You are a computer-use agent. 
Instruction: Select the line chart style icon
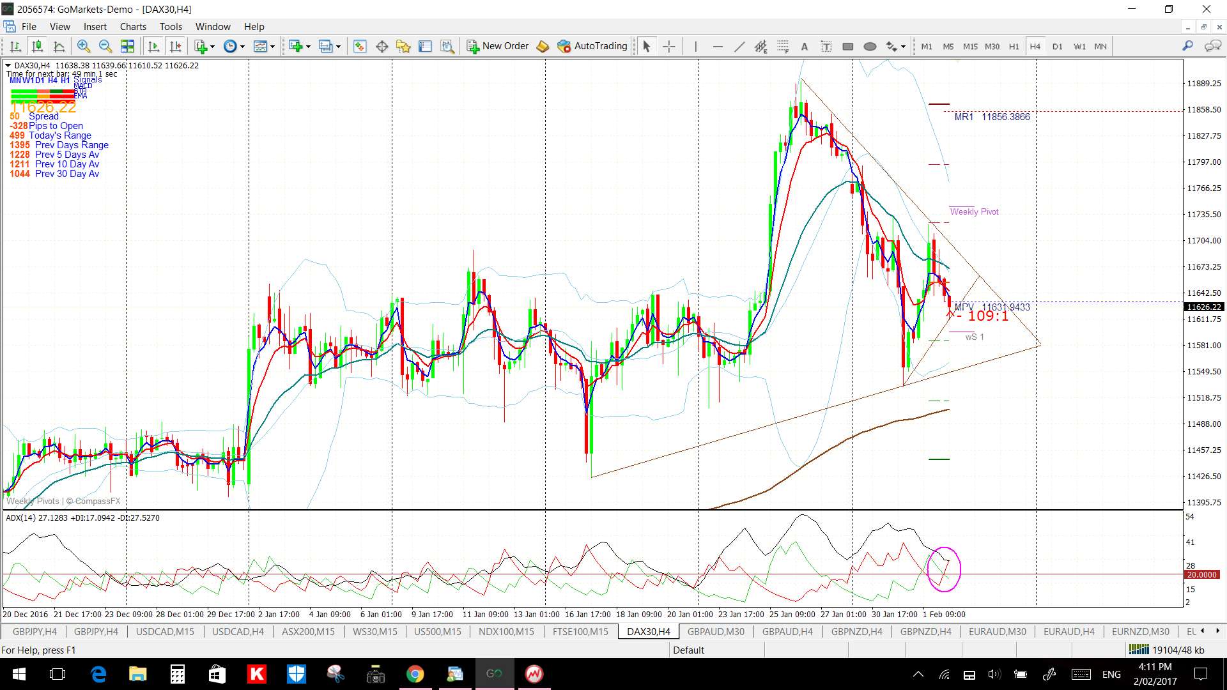tap(59, 46)
